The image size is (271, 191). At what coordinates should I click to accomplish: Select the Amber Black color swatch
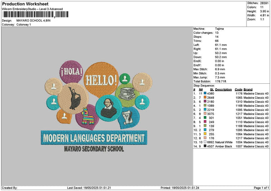pos(205,146)
